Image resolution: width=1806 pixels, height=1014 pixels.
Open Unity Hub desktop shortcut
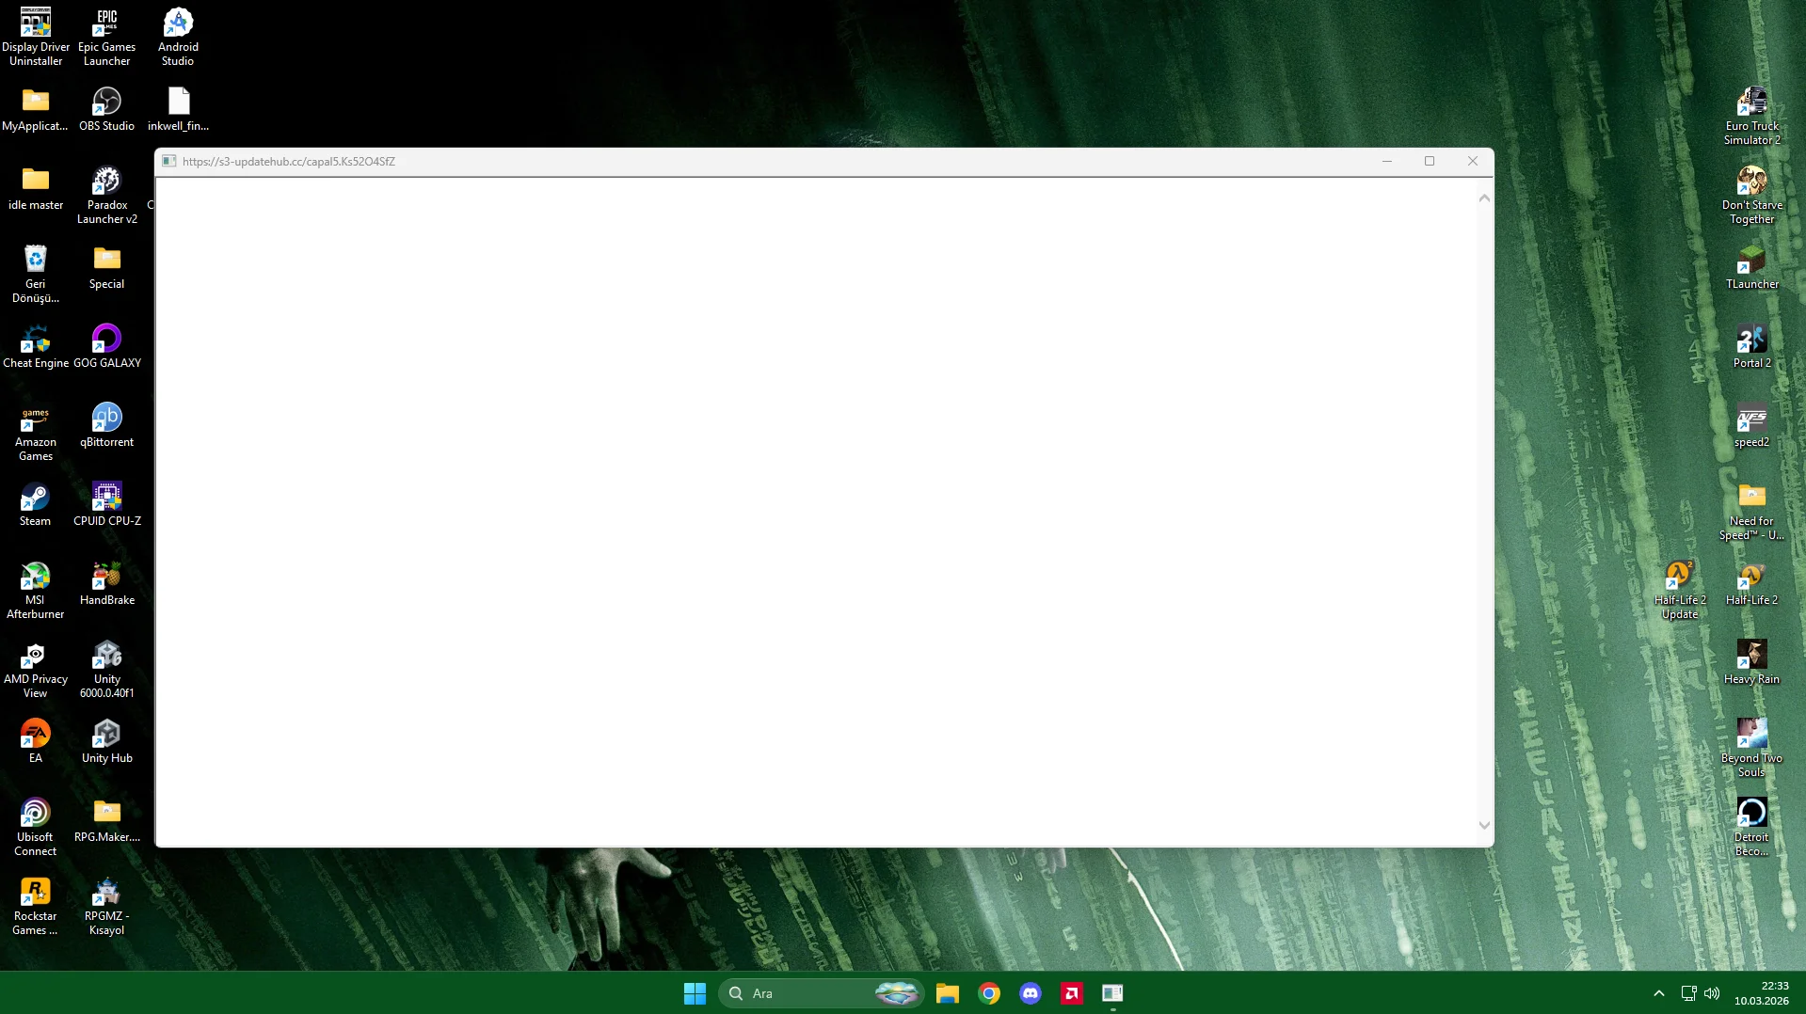click(107, 741)
